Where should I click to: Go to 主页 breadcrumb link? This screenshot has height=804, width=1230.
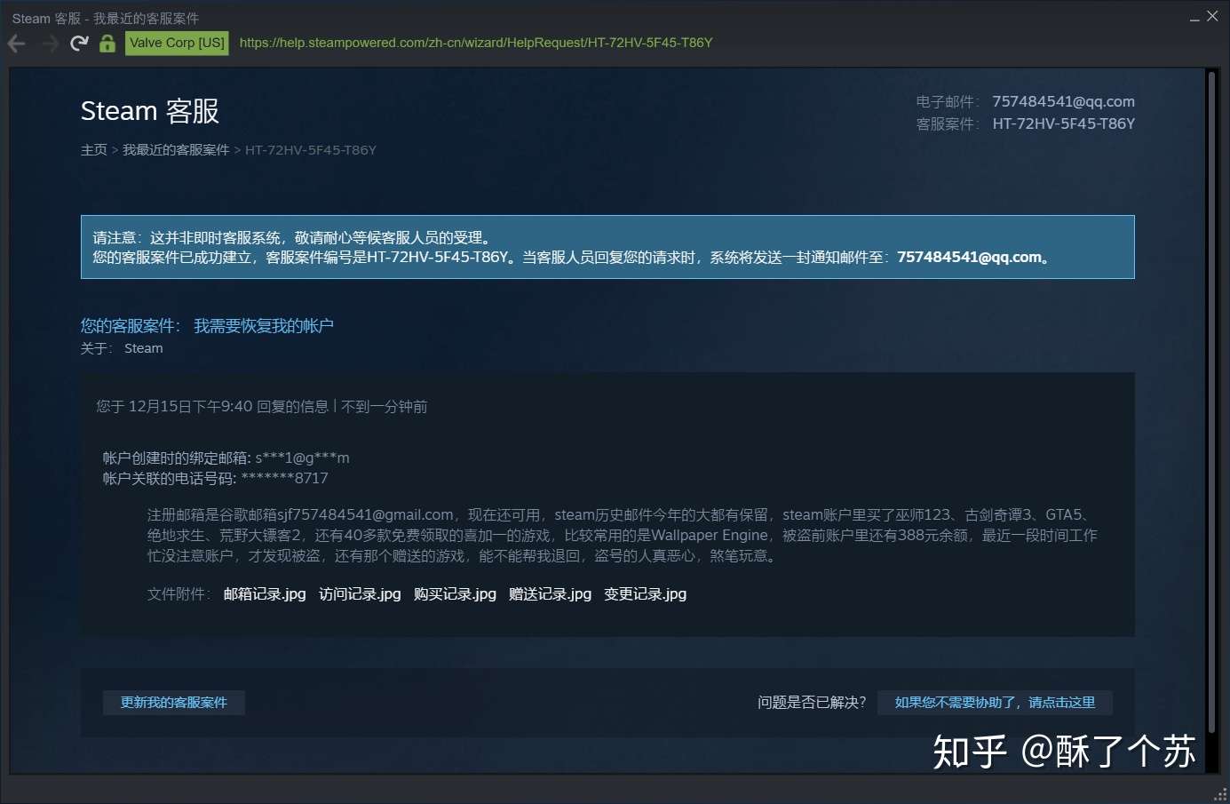[x=93, y=150]
